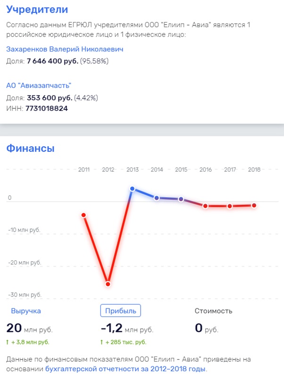Select the Прибыль chart tab
Screen dimensions: 284x374
[120, 310]
